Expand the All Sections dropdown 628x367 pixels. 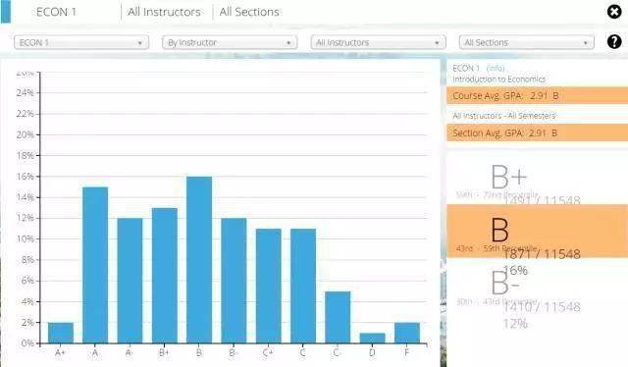[526, 42]
